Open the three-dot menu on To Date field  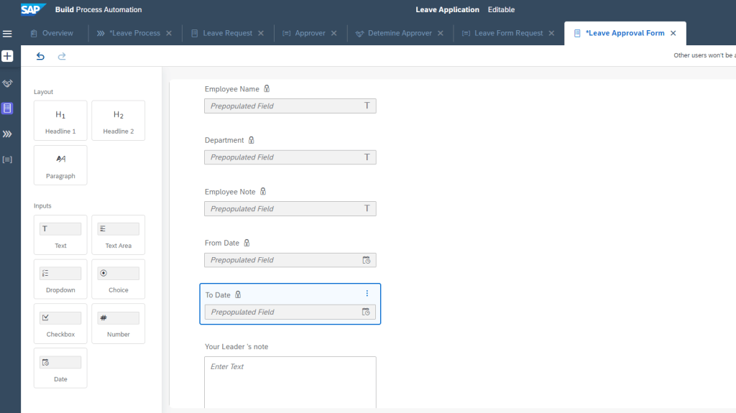[367, 293]
